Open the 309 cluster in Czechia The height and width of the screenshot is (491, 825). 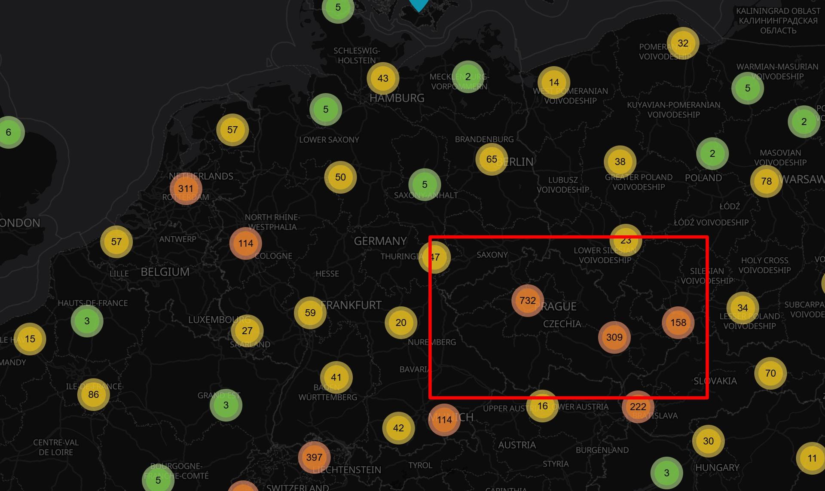tap(614, 338)
